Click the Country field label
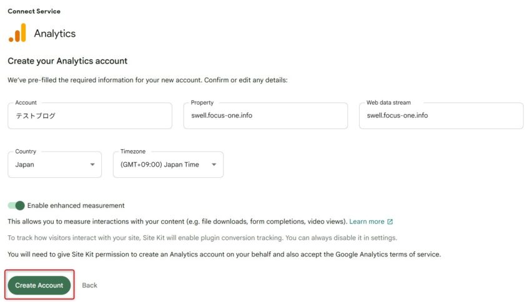The width and height of the screenshot is (527, 302). [26, 152]
